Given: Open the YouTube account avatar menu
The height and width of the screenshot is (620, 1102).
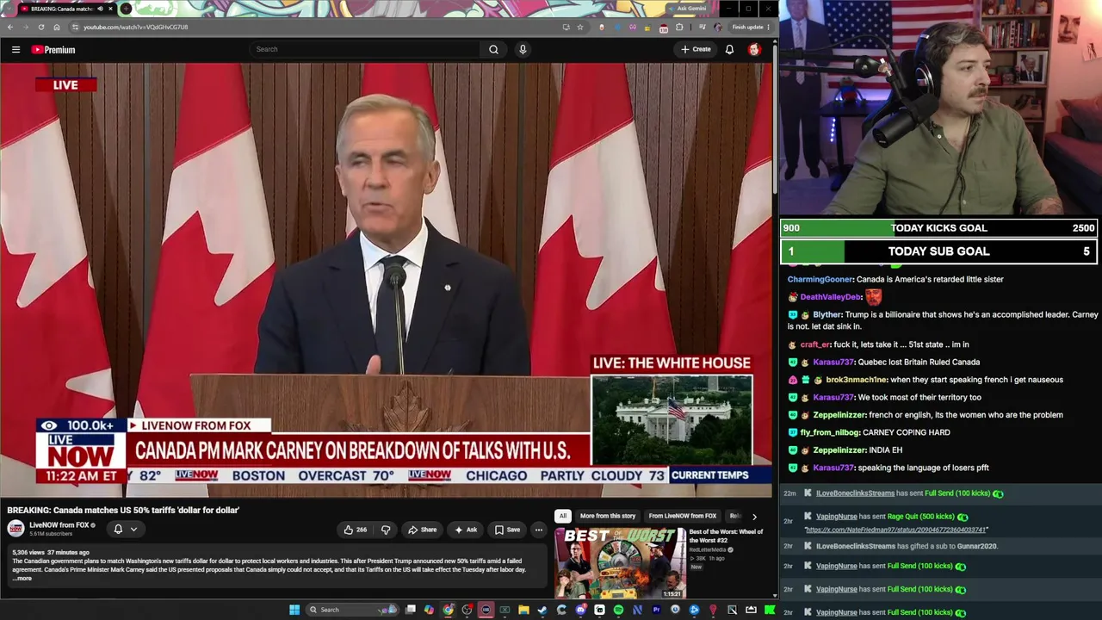Looking at the screenshot, I should (754, 49).
